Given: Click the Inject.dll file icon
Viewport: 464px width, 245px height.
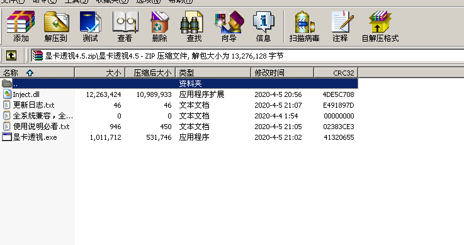Looking at the screenshot, I should pyautogui.click(x=7, y=94).
